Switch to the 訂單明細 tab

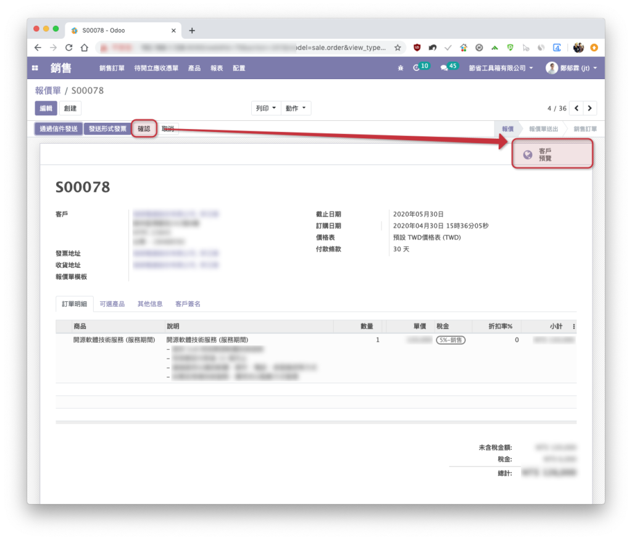click(75, 304)
